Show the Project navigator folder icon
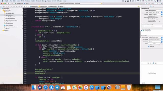This screenshot has width=163, height=91. click(1, 6)
